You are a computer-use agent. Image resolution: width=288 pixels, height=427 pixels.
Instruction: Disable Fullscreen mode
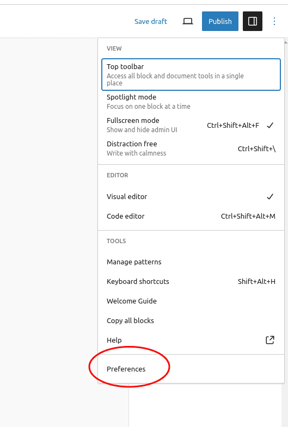[x=191, y=125]
